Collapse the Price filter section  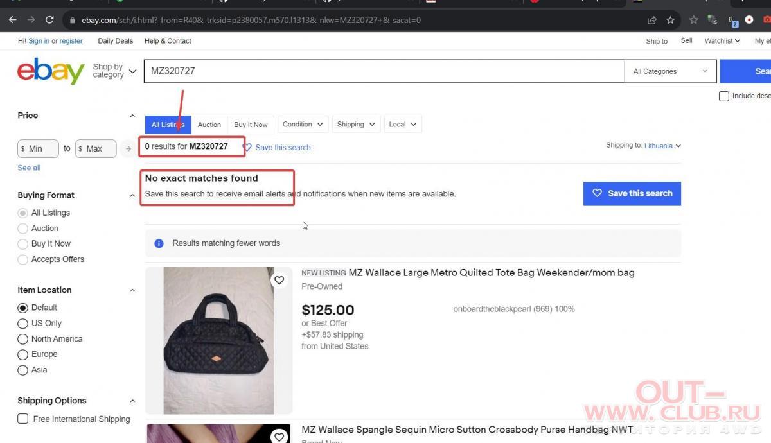pos(132,116)
